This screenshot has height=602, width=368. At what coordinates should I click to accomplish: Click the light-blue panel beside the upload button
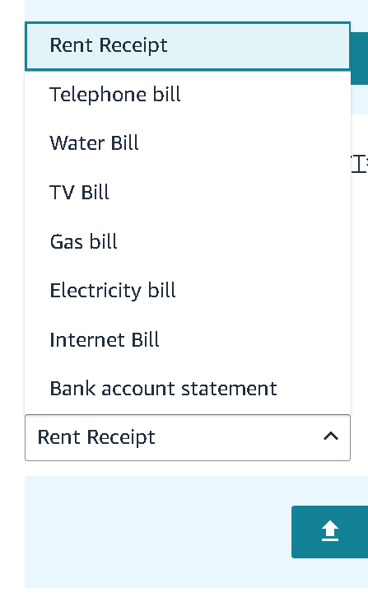pyautogui.click(x=157, y=532)
